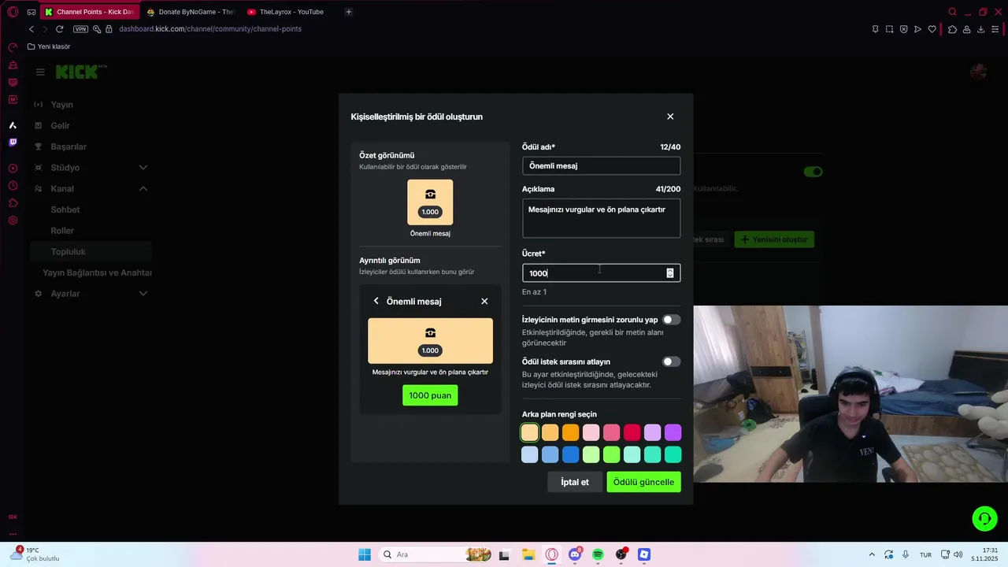Open the pinboards pin icon
This screenshot has height=567, width=1008.
pos(875,29)
